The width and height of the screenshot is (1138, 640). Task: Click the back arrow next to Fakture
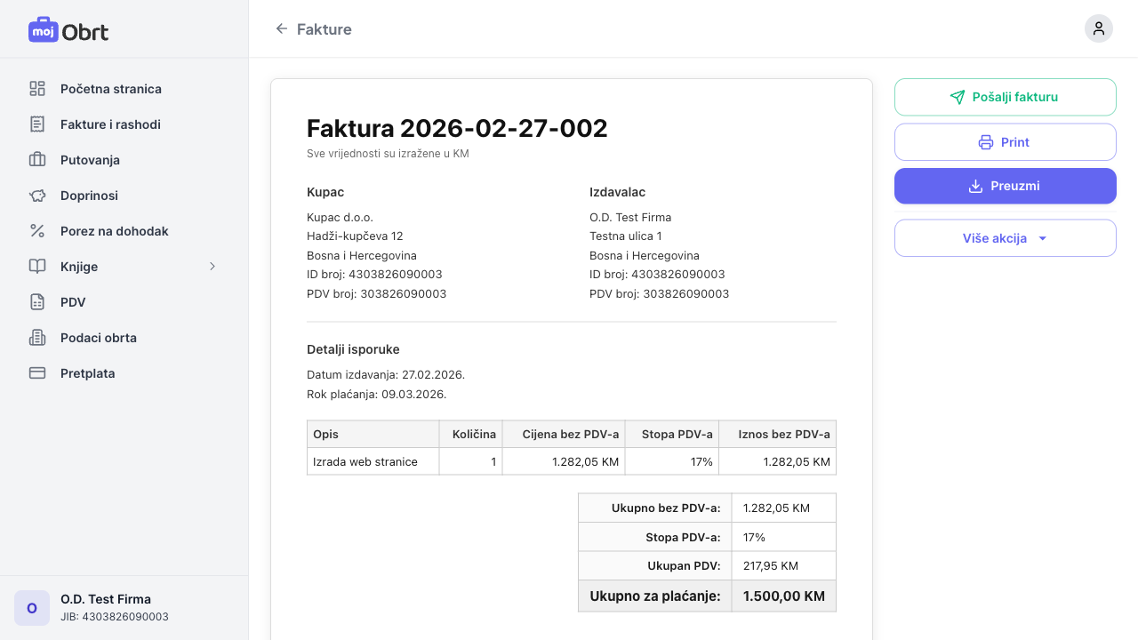coord(281,28)
